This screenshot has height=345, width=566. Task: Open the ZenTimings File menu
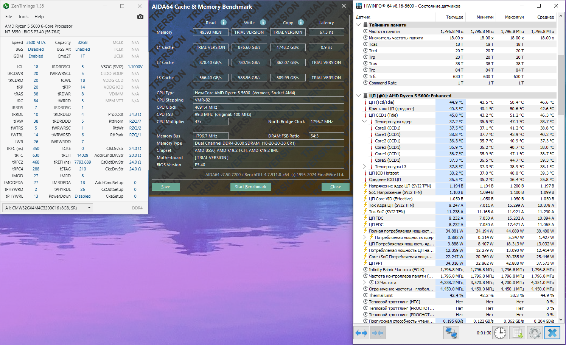tap(9, 17)
